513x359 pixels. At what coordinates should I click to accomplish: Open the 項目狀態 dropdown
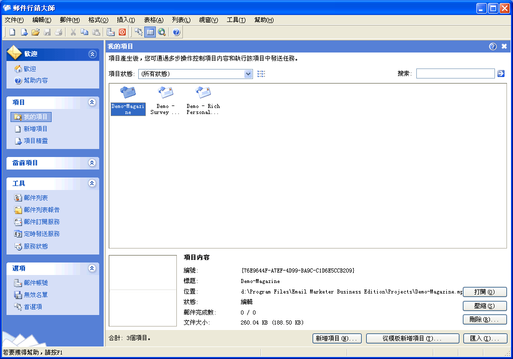pos(248,74)
